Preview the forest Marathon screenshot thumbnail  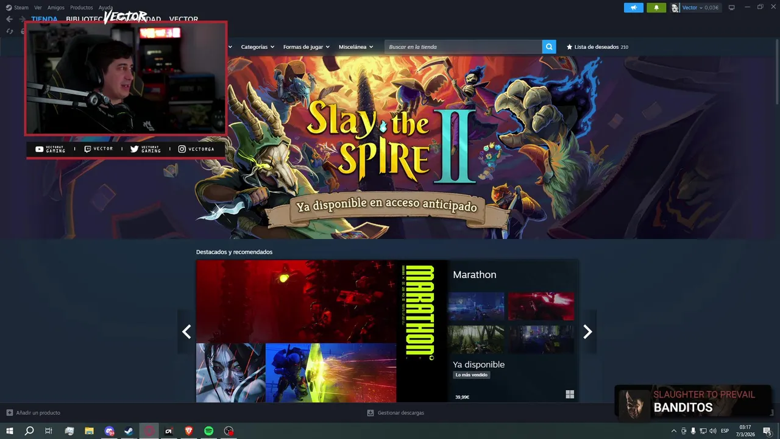point(476,339)
